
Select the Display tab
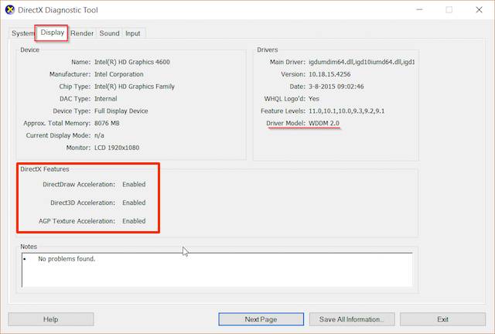[52, 32]
